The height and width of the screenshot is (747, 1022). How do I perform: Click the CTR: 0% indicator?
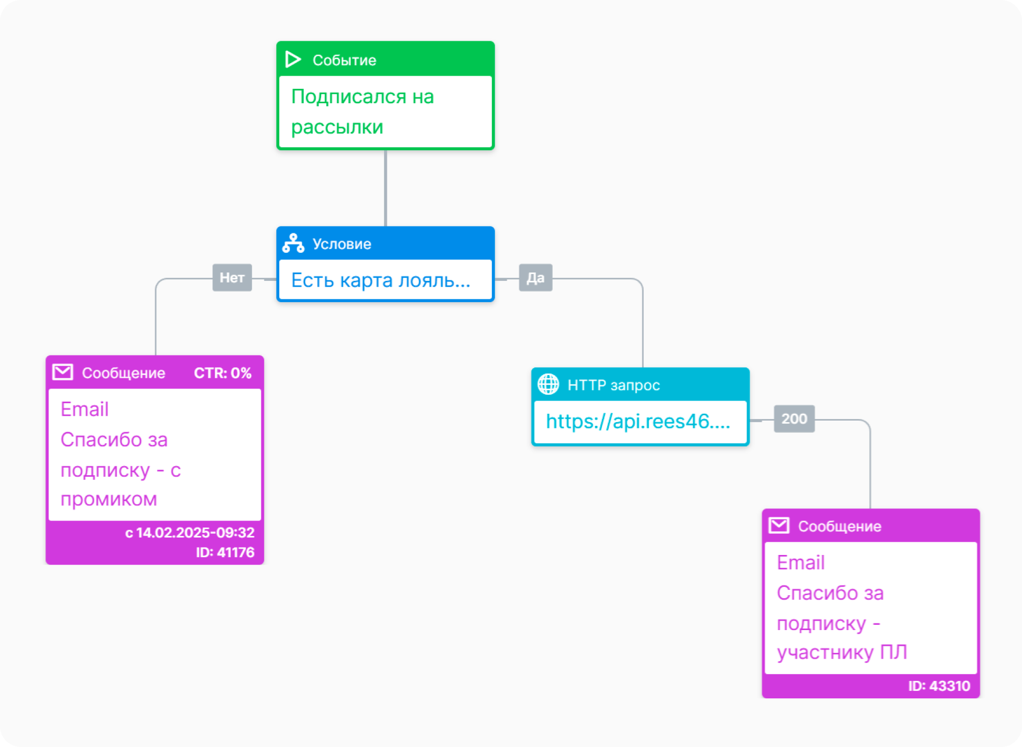point(222,373)
